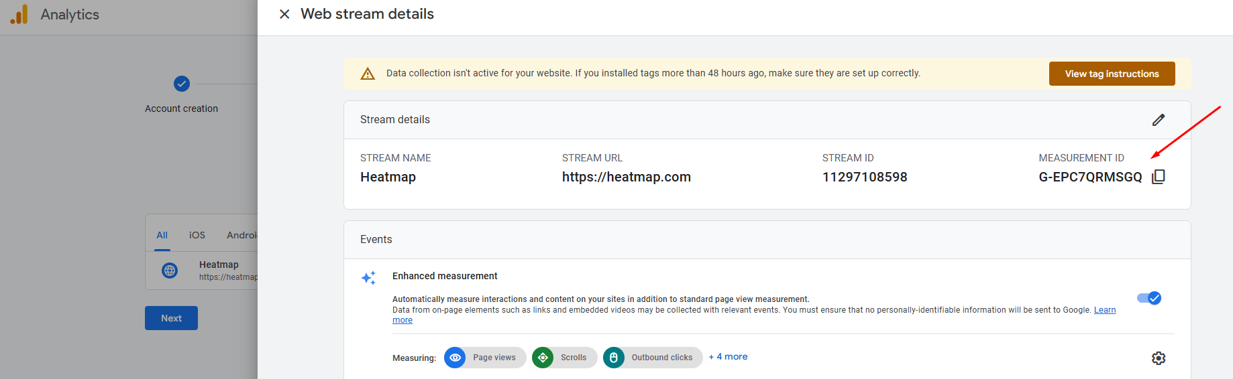Close the Web stream details panel
Viewport: 1233px width, 379px height.
(x=284, y=14)
